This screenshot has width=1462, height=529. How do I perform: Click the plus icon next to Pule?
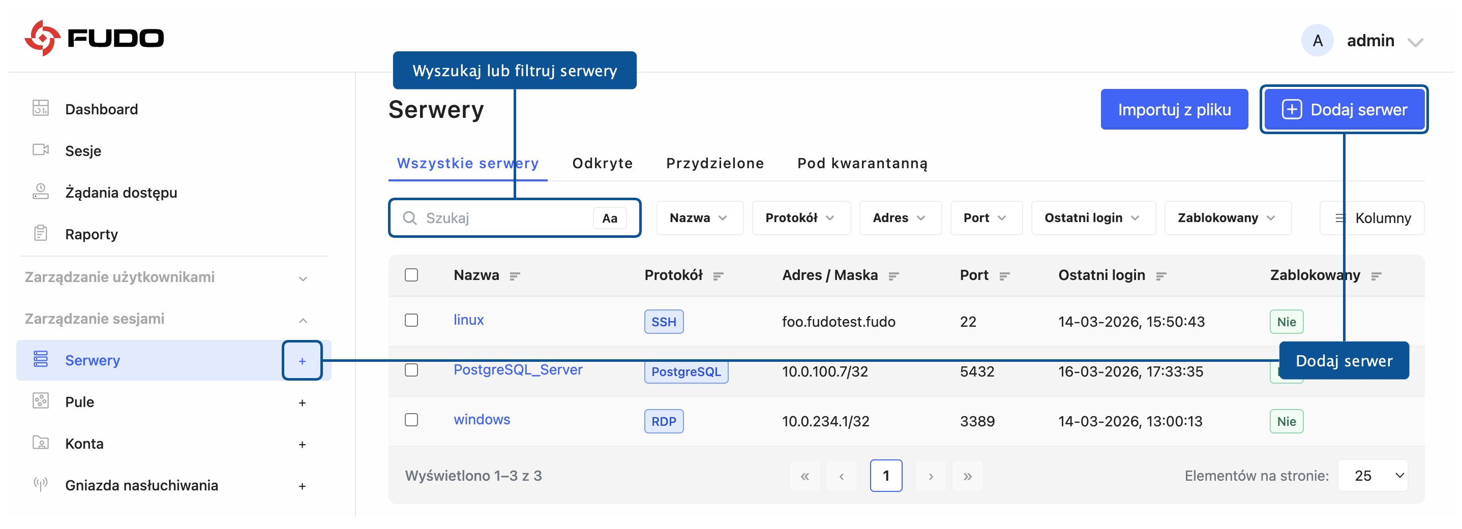302,402
